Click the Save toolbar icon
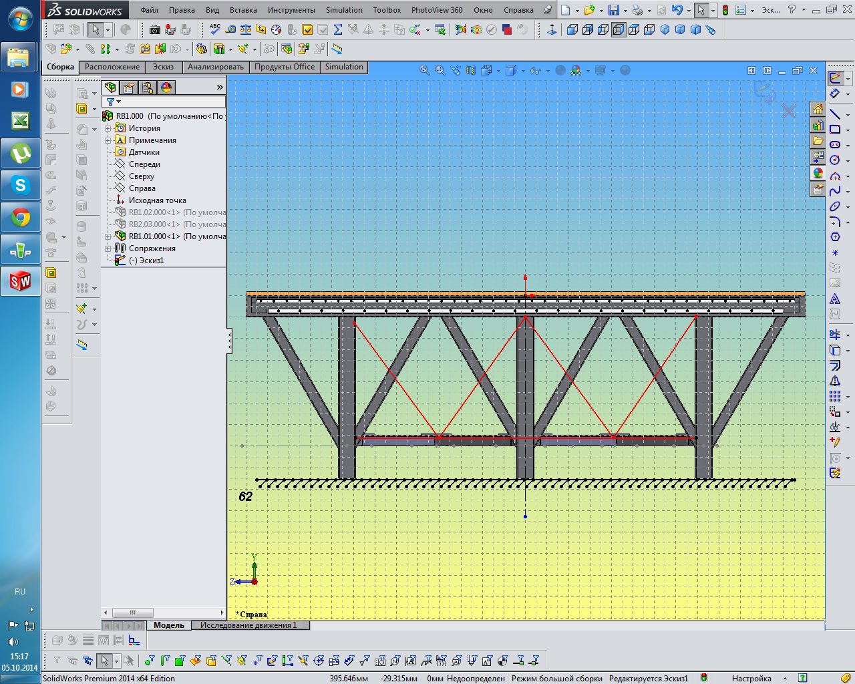 tap(613, 10)
